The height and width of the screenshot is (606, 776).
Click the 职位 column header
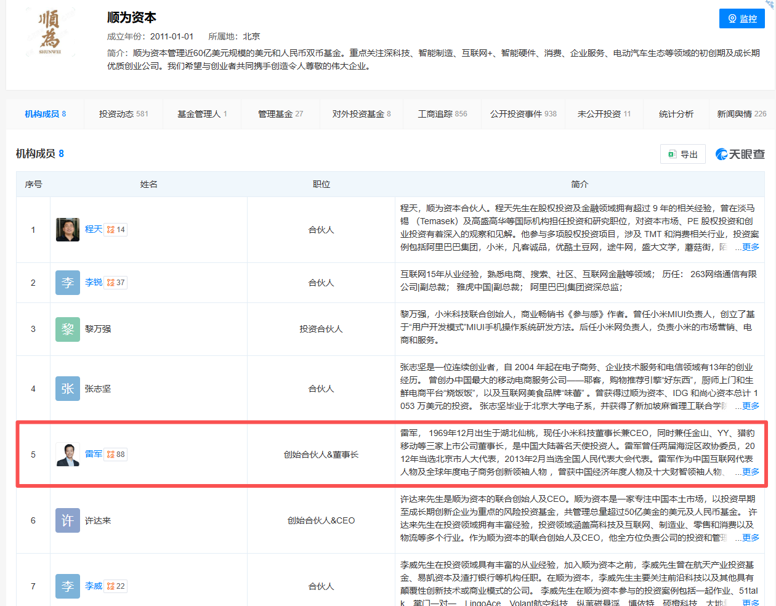[x=321, y=184]
